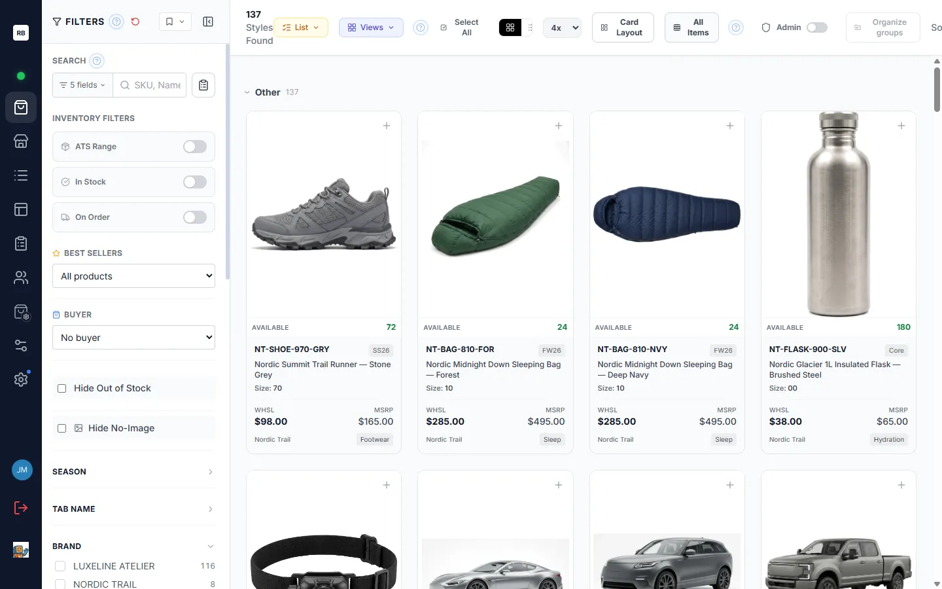Toggle the In Stock switch

[195, 182]
